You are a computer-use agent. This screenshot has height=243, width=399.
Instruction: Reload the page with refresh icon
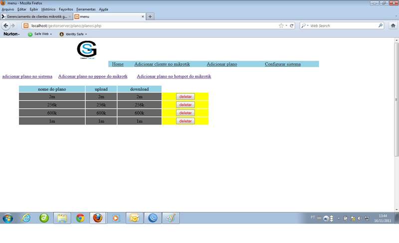click(292, 26)
